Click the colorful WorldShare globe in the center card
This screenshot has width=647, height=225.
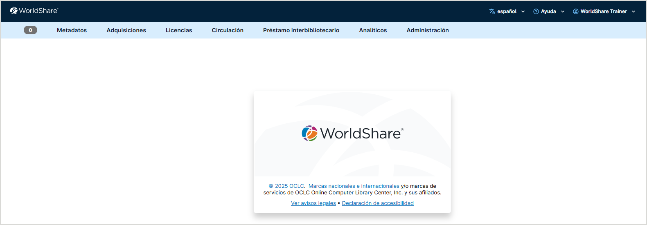tap(310, 134)
